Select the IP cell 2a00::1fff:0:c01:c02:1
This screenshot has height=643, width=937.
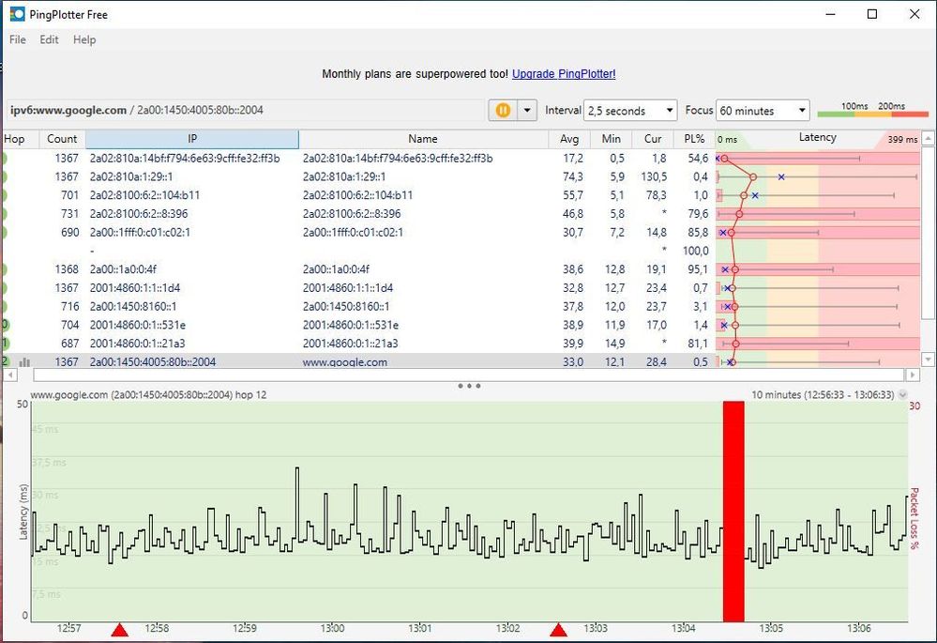pyautogui.click(x=140, y=232)
